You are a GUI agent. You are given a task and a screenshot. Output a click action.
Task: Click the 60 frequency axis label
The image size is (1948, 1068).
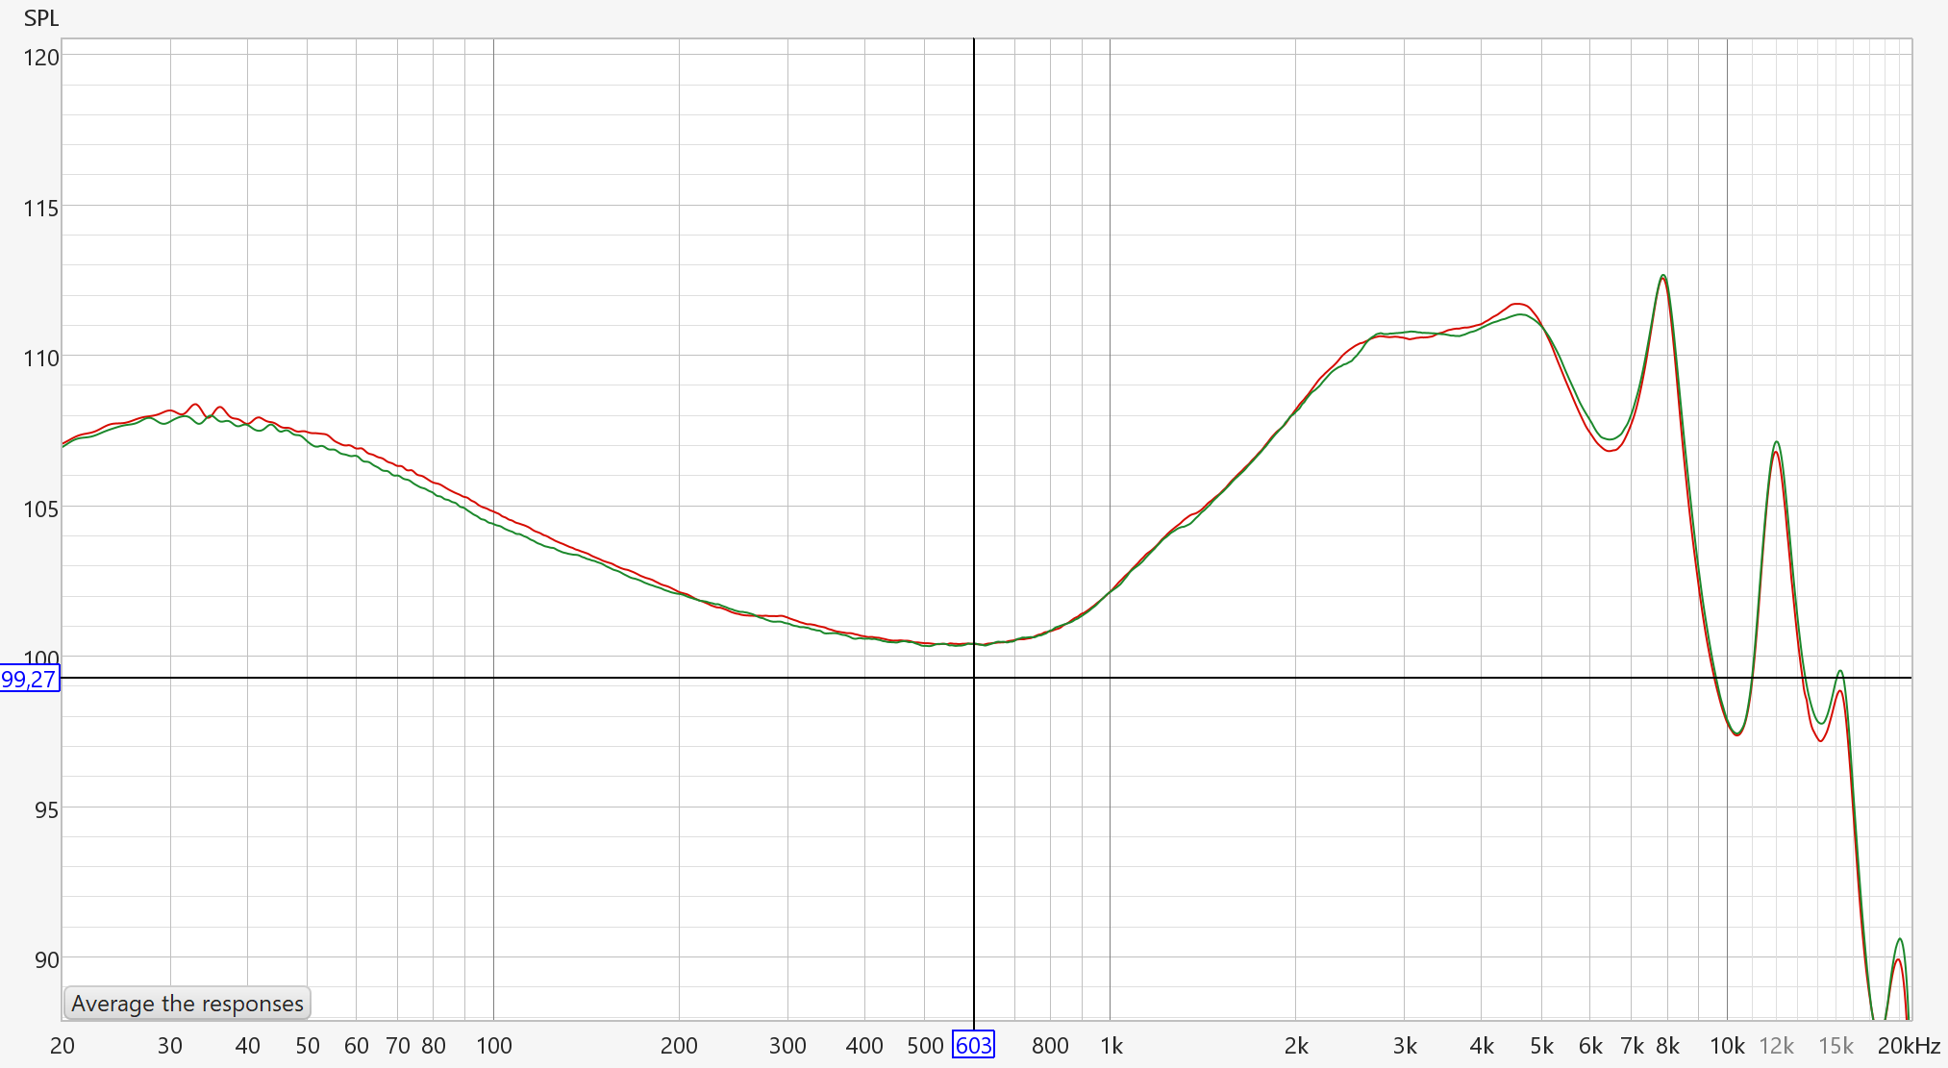[357, 1046]
